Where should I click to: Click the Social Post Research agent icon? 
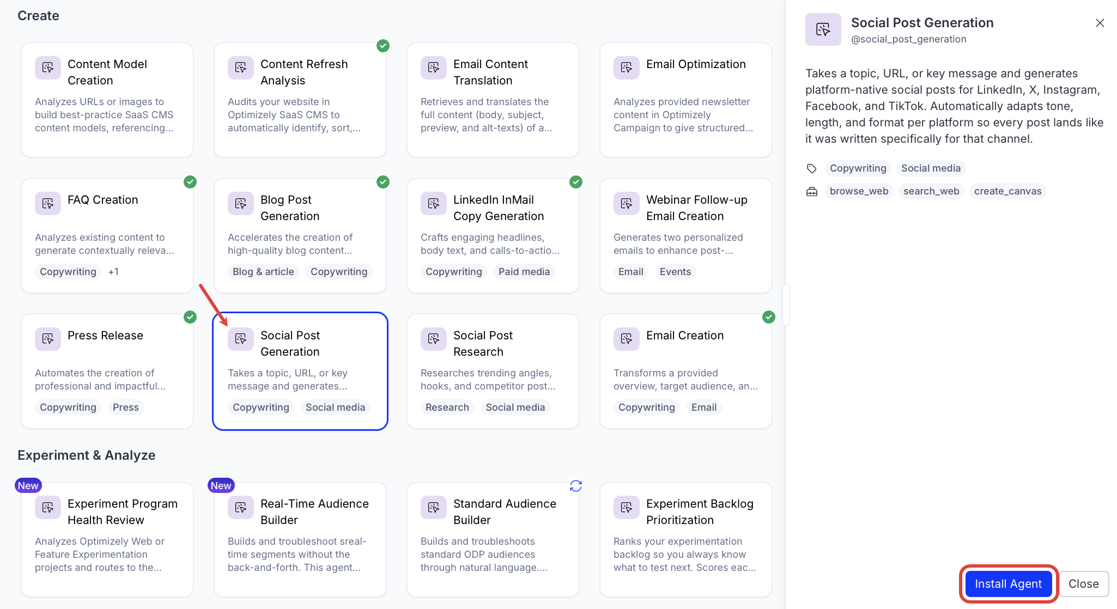pos(434,339)
